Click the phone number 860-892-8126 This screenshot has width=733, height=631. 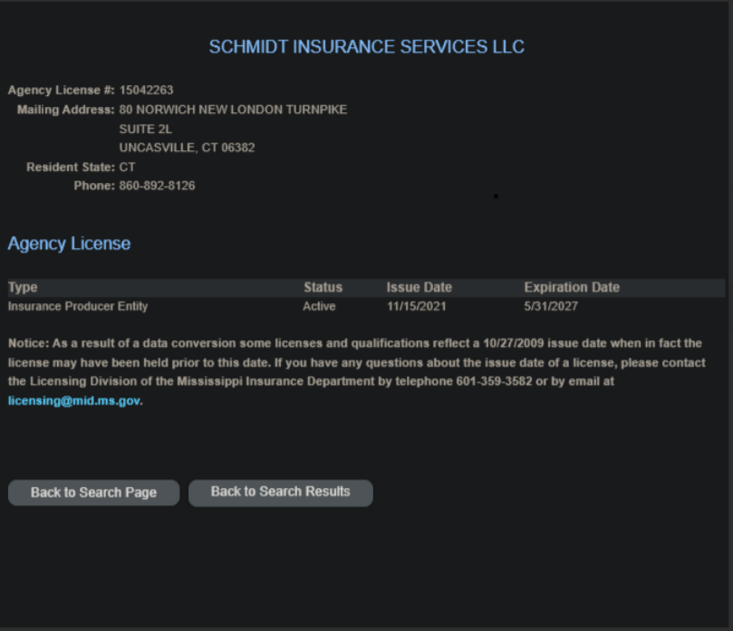[157, 186]
